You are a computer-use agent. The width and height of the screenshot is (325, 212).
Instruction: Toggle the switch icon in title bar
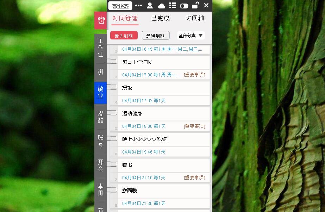[x=184, y=6]
